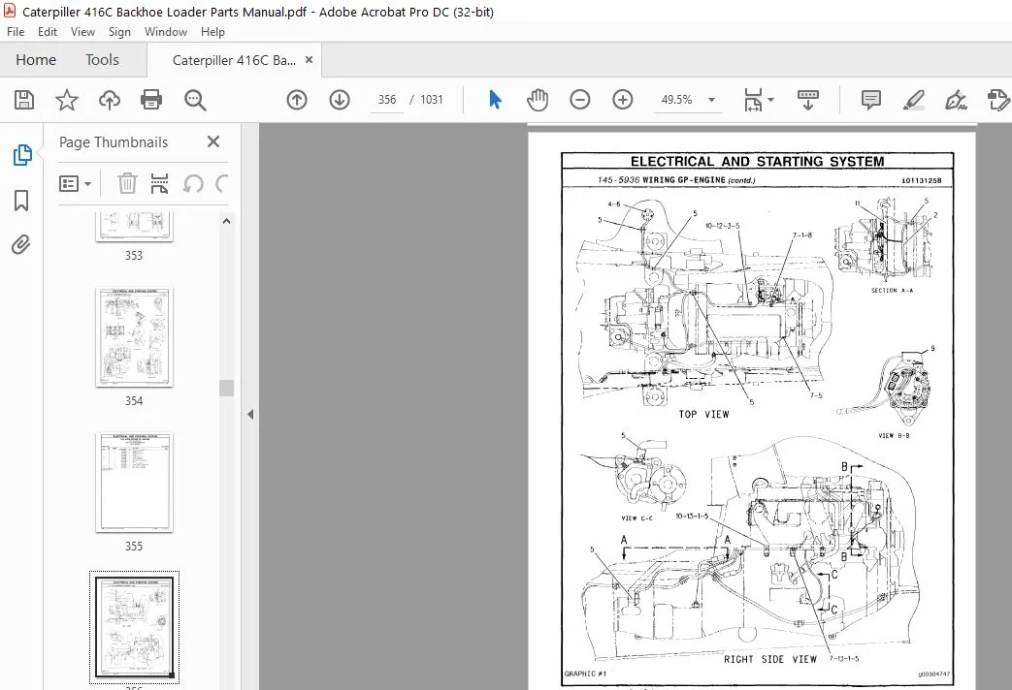
Task: Close the Page Thumbnails panel
Action: pyautogui.click(x=213, y=141)
